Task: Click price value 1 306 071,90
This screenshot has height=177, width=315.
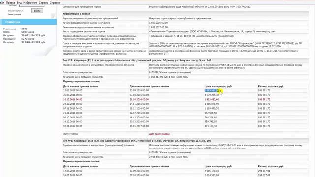Action: coord(212,104)
